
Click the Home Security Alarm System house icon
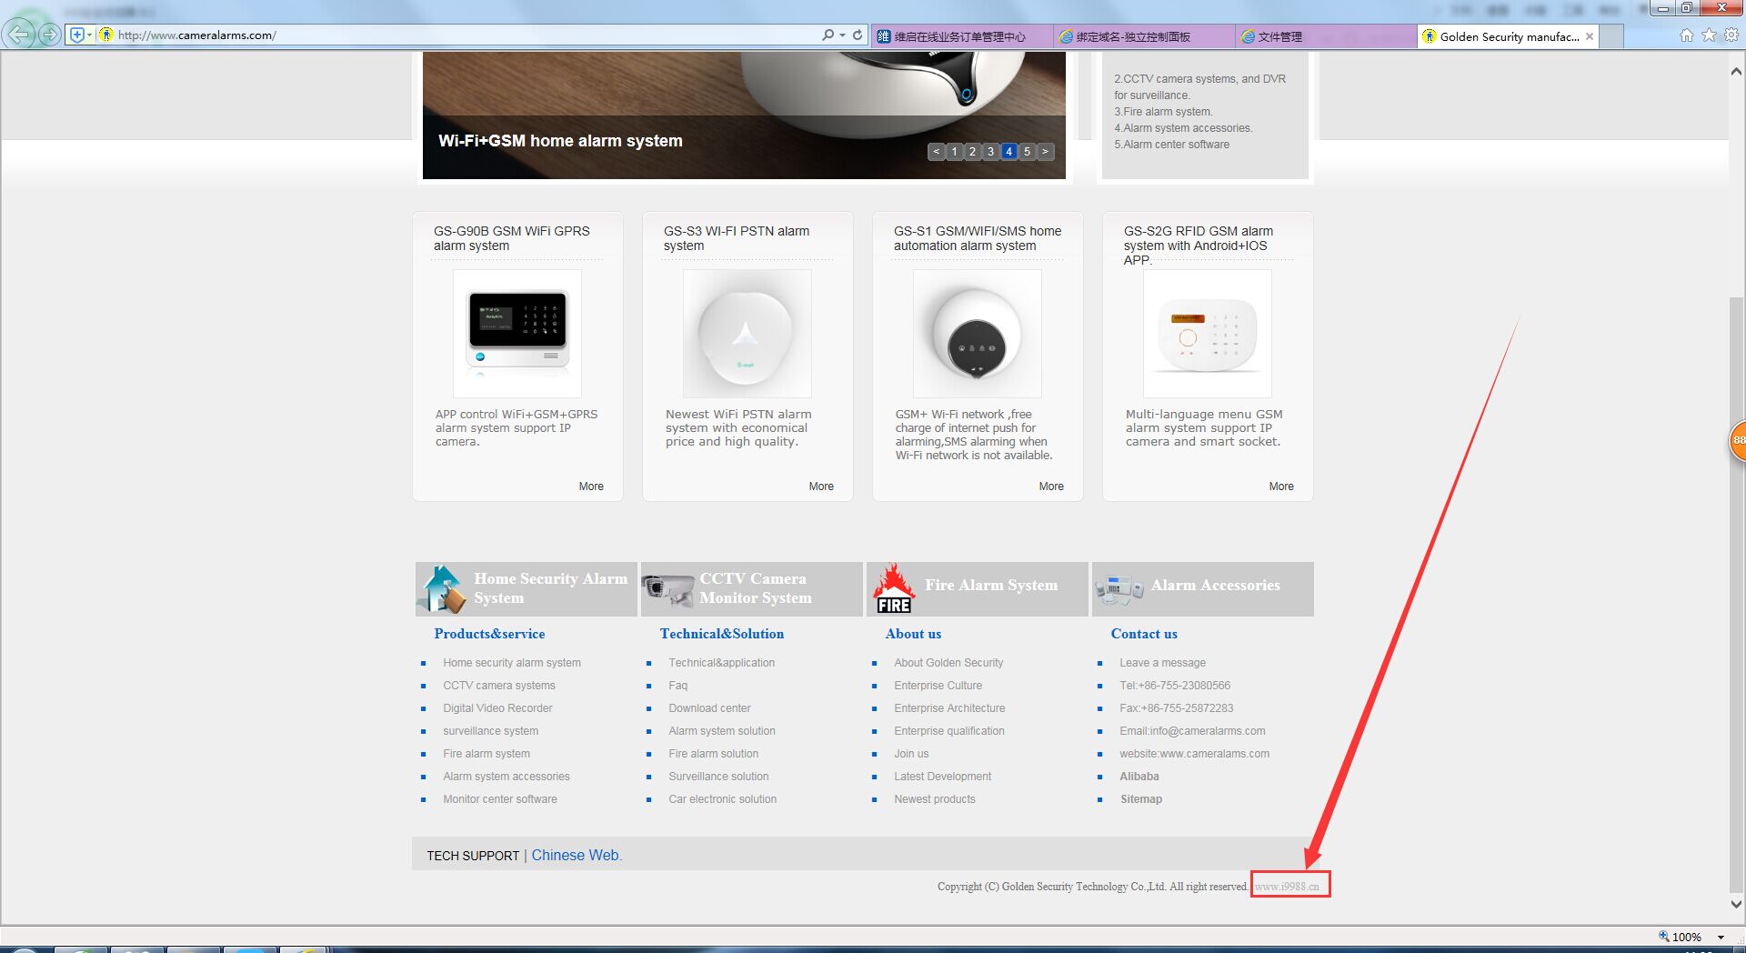pyautogui.click(x=444, y=589)
